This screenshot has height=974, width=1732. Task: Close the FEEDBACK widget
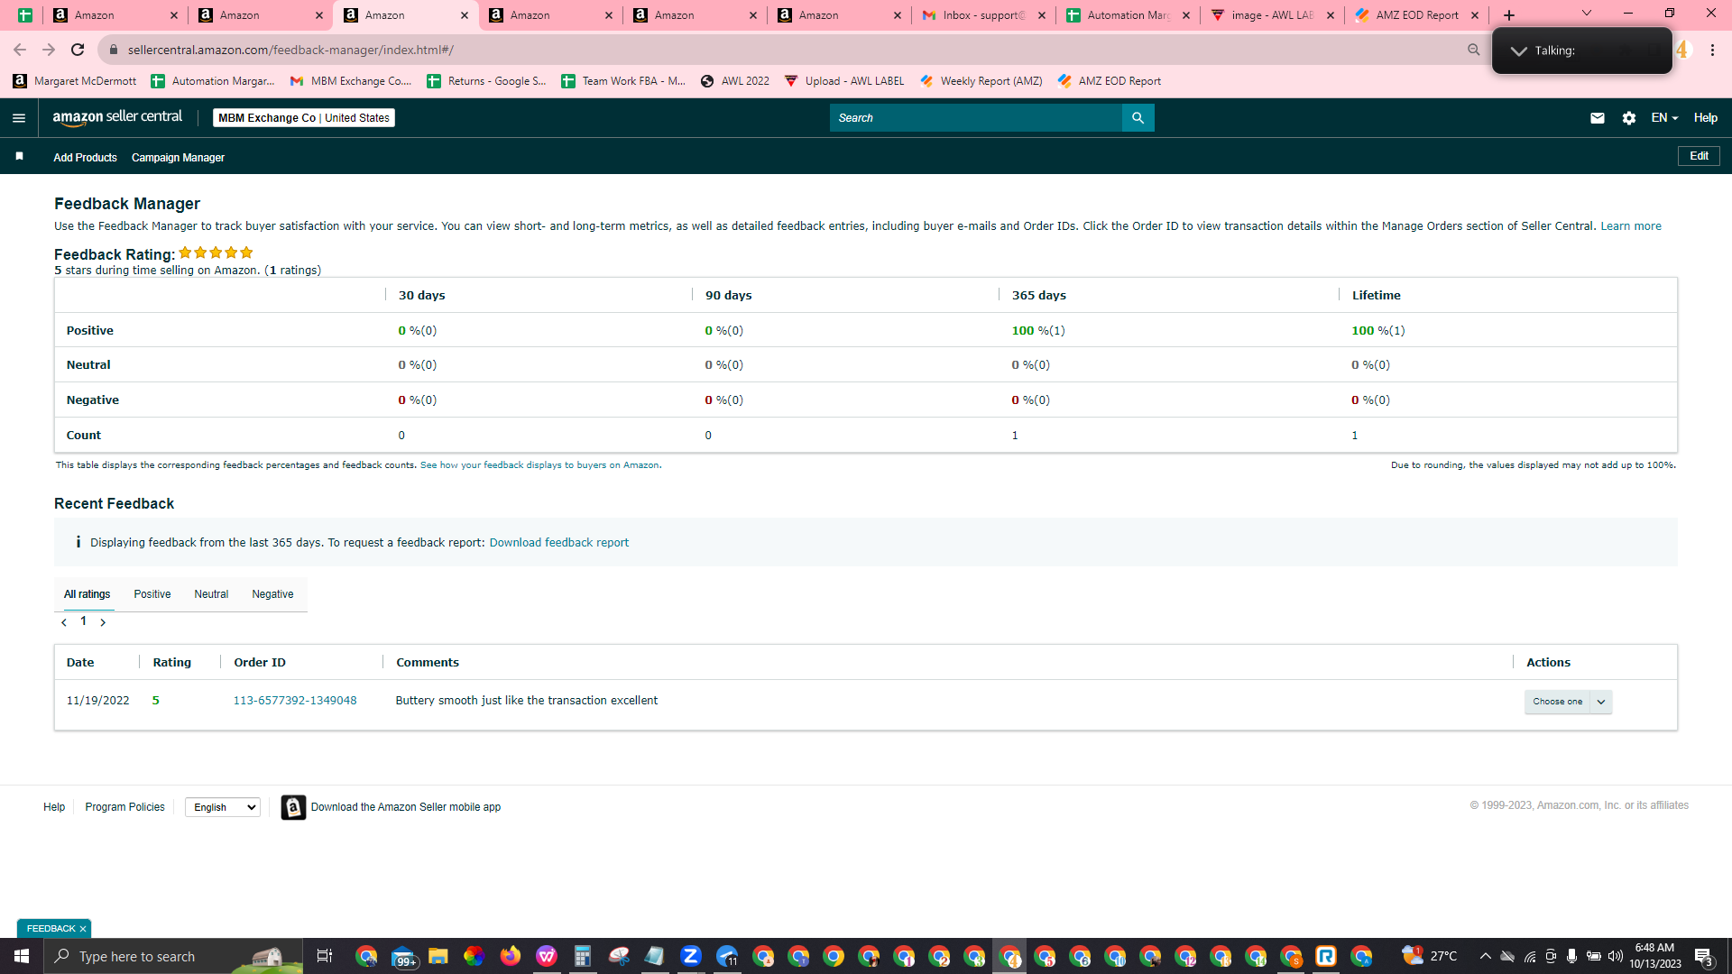(83, 929)
